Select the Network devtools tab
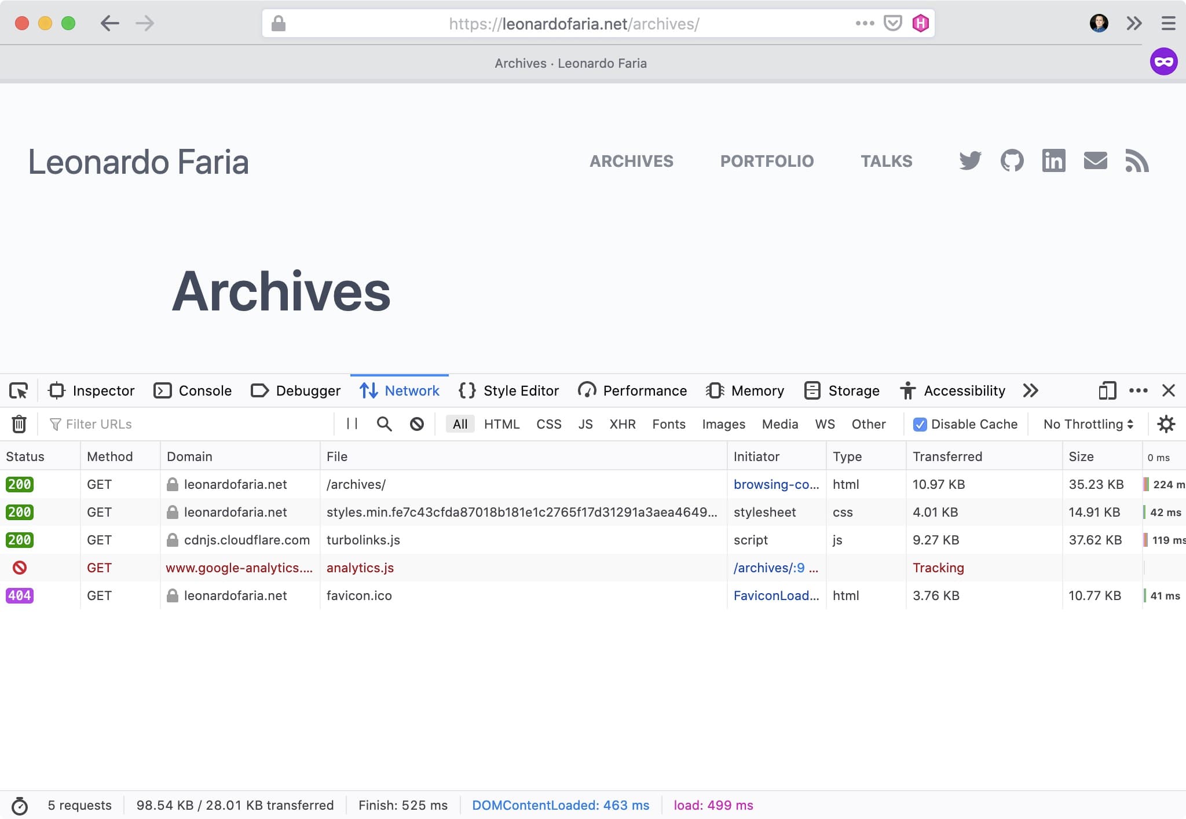The width and height of the screenshot is (1186, 819). pos(400,391)
